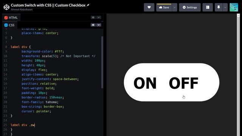Click the 'Not Important' comment text

point(78,56)
